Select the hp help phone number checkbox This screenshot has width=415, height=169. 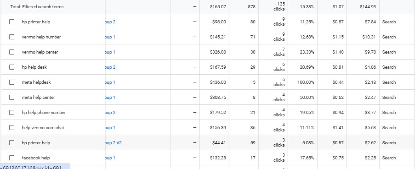[11, 113]
